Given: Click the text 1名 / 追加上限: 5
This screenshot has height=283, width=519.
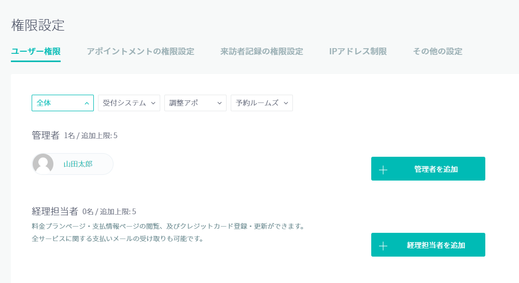Looking at the screenshot, I should click(x=91, y=136).
